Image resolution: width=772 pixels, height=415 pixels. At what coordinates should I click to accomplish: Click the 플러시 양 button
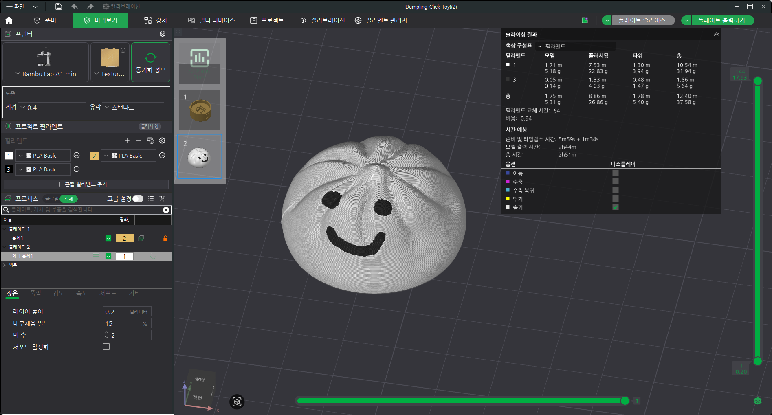[x=150, y=127]
